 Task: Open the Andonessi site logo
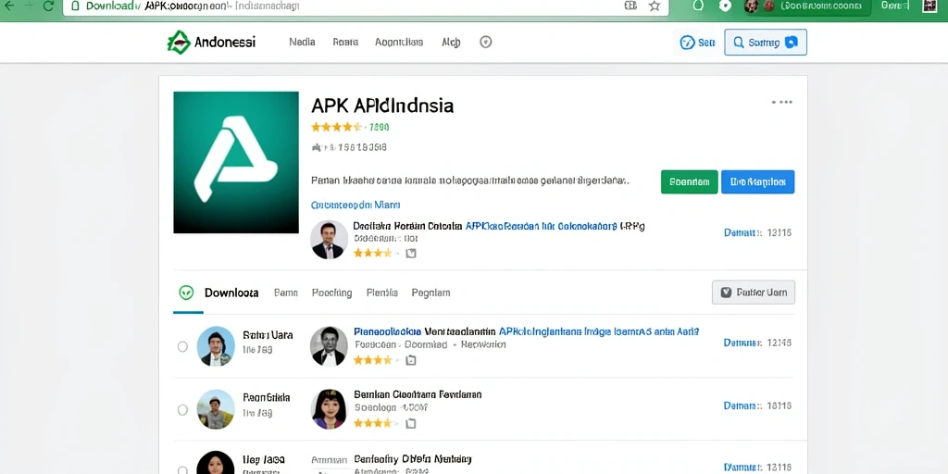coord(212,43)
